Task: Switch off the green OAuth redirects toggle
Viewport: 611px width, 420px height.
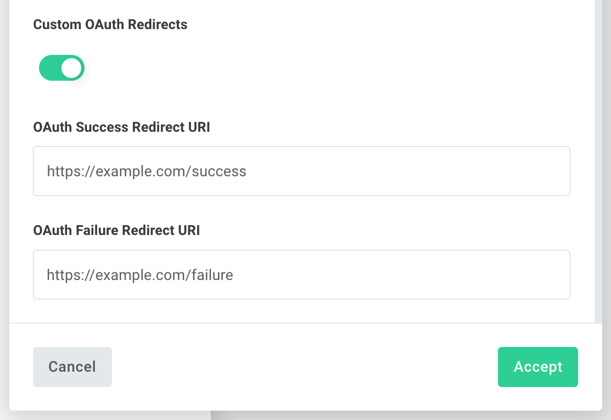Action: point(61,68)
